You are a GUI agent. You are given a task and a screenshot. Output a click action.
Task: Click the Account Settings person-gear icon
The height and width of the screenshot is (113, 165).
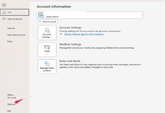tap(47, 30)
